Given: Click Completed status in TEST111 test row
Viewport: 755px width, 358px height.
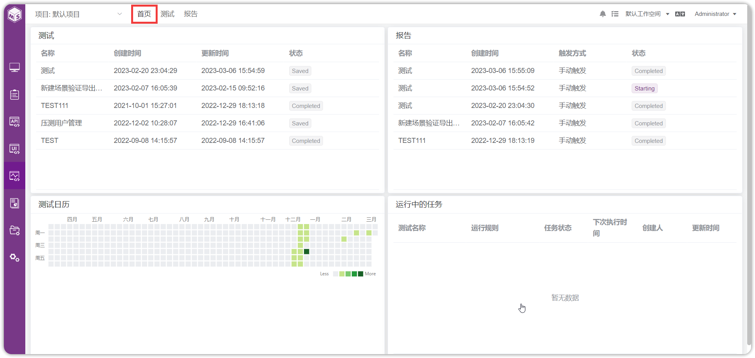Looking at the screenshot, I should click(x=306, y=106).
